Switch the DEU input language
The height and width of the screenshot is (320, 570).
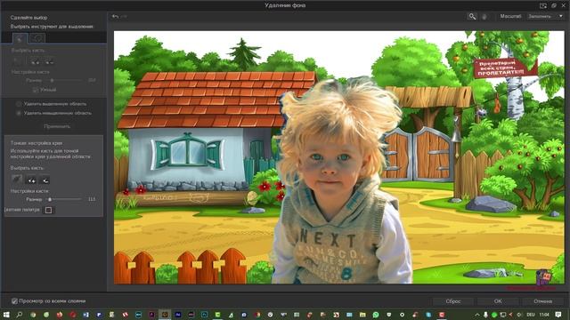pos(531,315)
